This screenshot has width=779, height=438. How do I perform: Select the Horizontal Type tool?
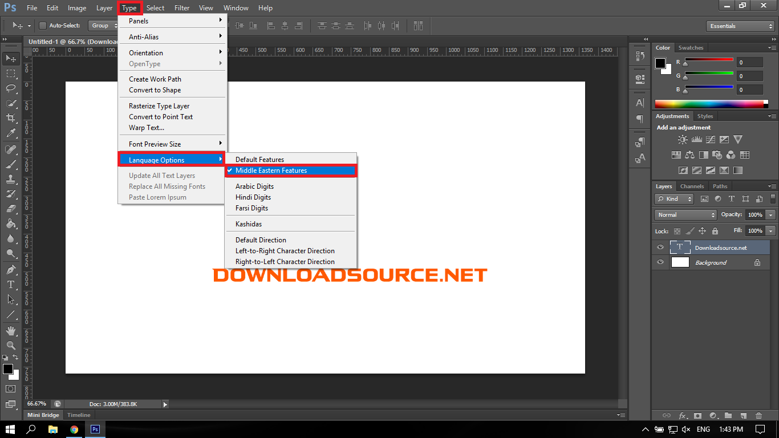(11, 285)
